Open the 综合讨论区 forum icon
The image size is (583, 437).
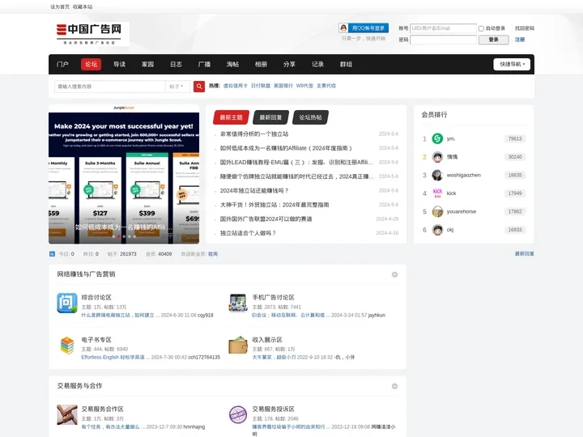tap(67, 303)
